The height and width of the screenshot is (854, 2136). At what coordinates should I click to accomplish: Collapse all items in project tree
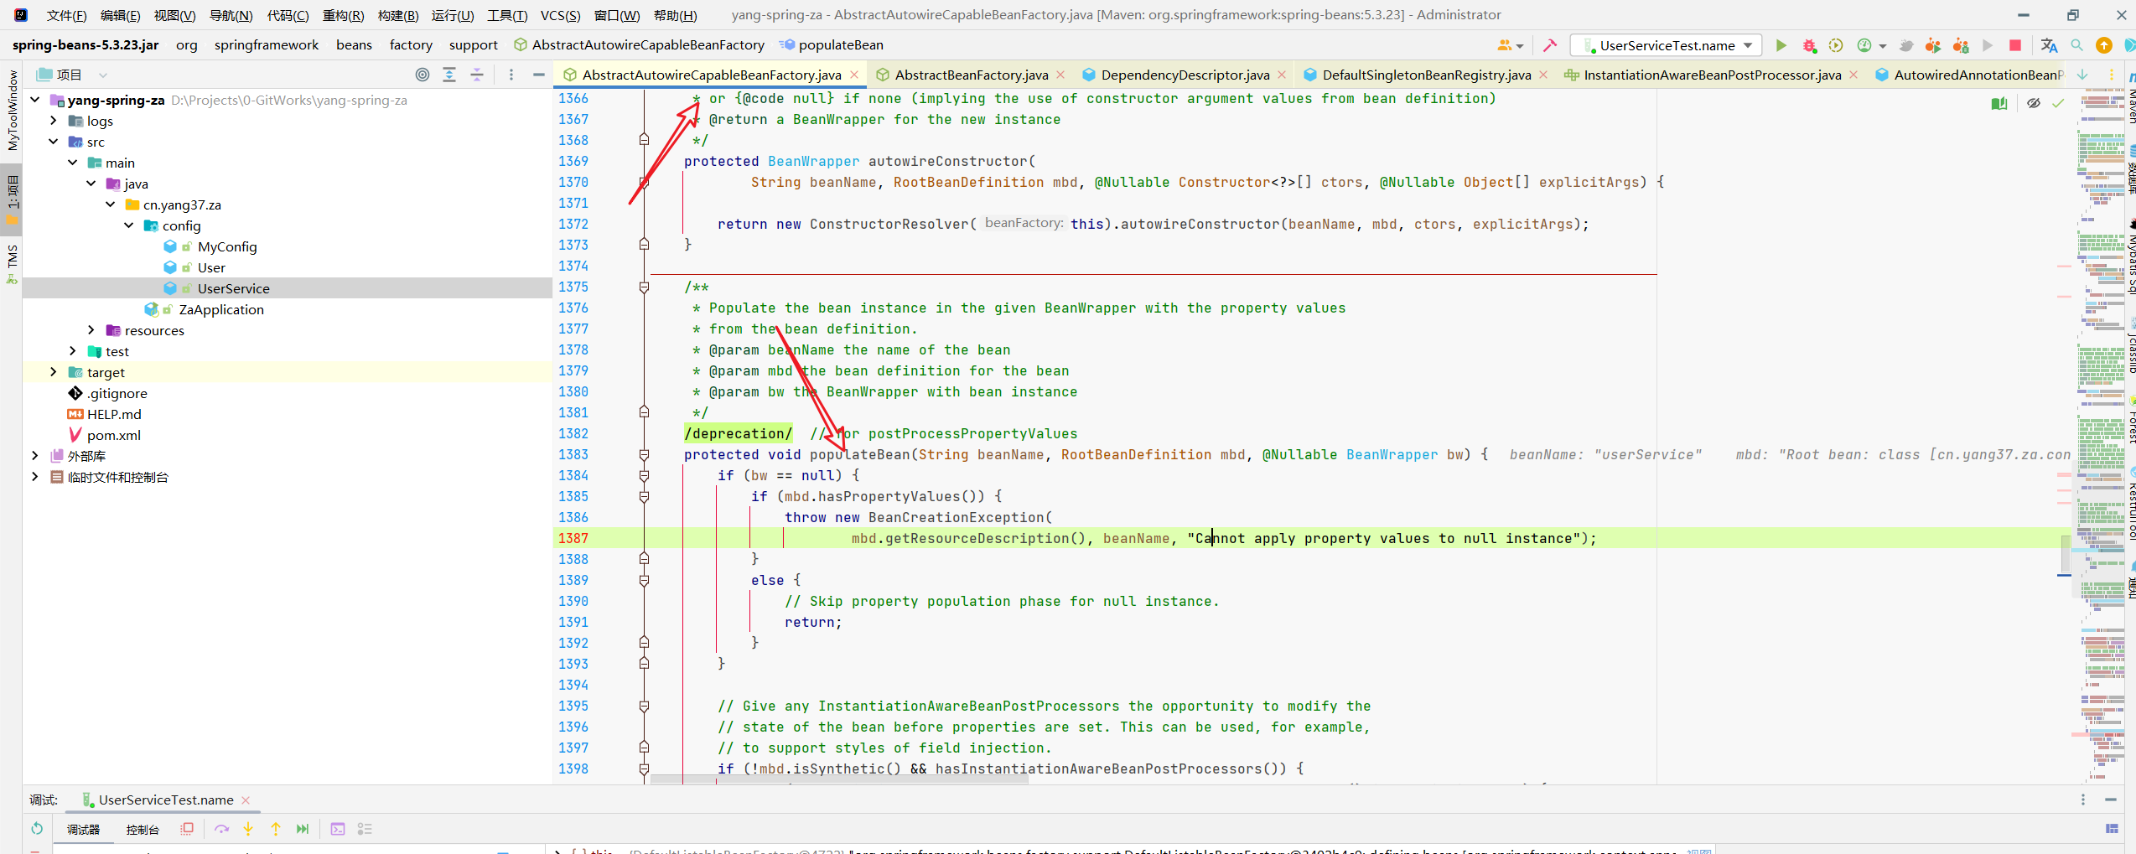(x=477, y=75)
